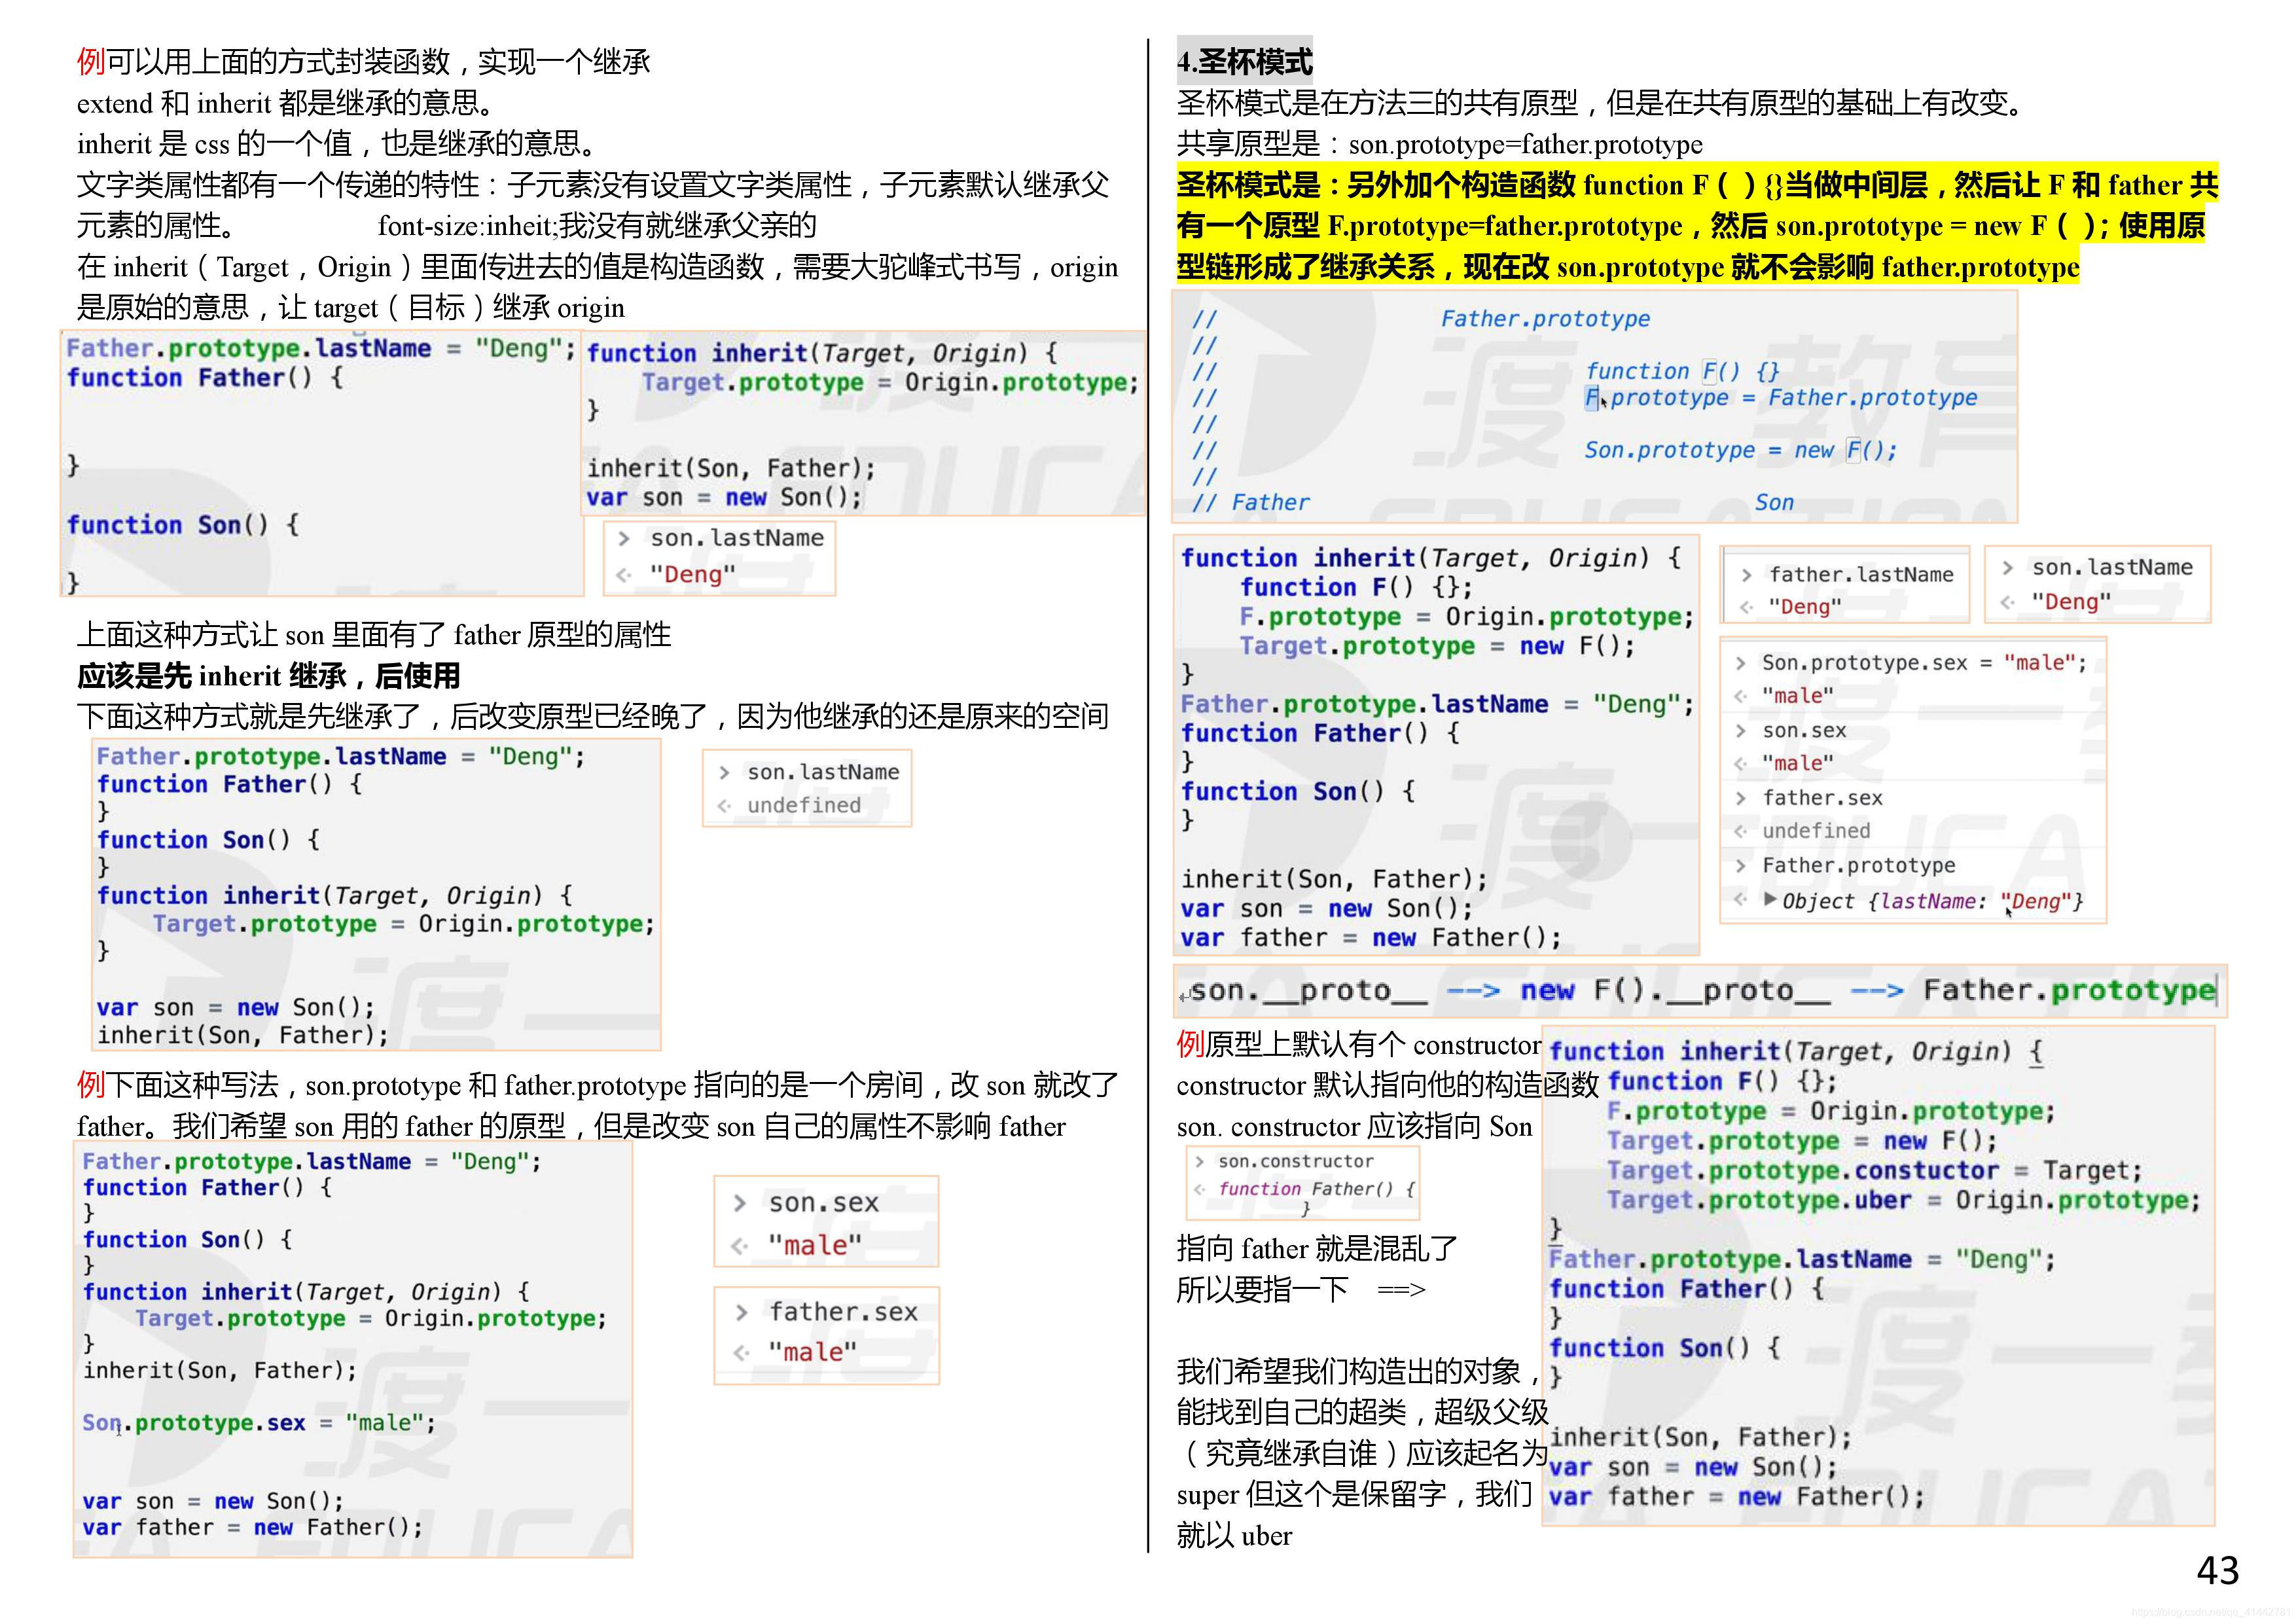Image resolution: width=2296 pixels, height=1624 pixels.
Task: Click the comment text // Father
Action: (1250, 503)
